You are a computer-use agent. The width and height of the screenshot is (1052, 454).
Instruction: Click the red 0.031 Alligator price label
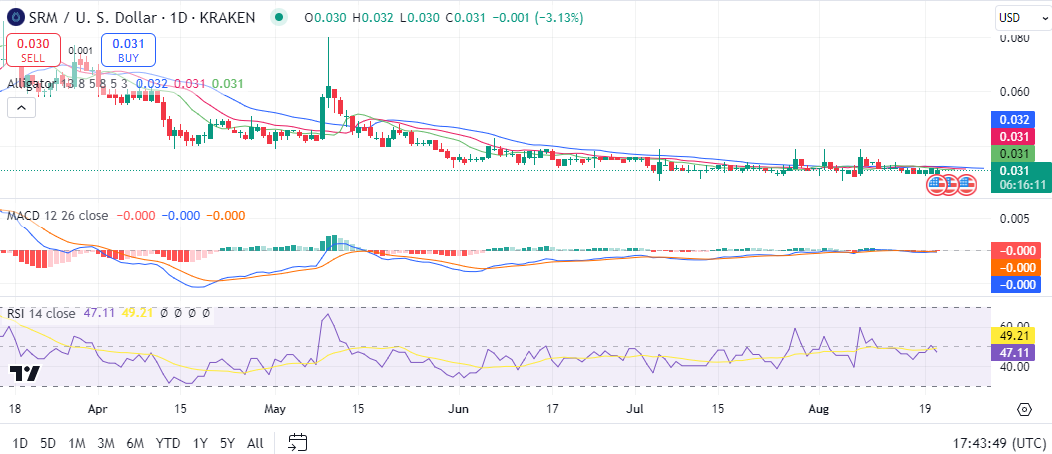tap(1013, 138)
